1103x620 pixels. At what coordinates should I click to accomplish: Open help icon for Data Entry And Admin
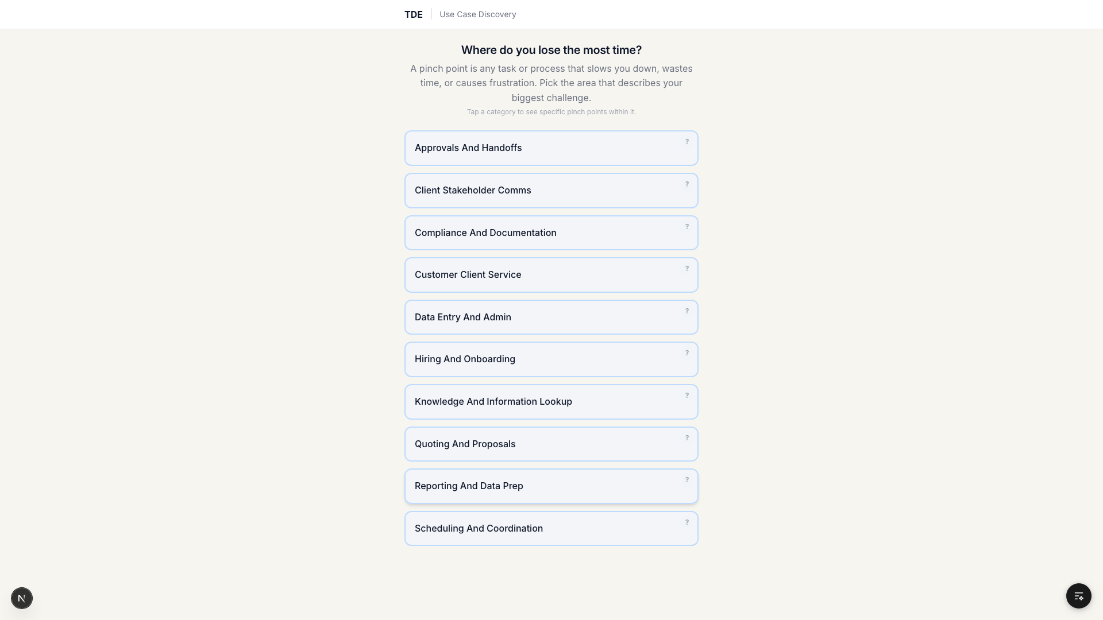point(687,311)
